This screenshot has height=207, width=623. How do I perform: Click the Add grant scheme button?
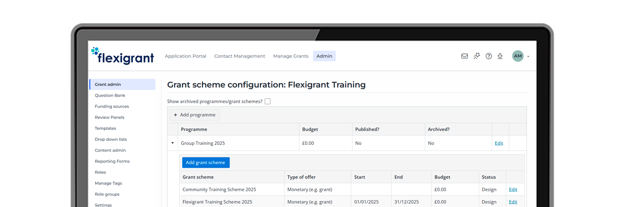click(x=206, y=162)
